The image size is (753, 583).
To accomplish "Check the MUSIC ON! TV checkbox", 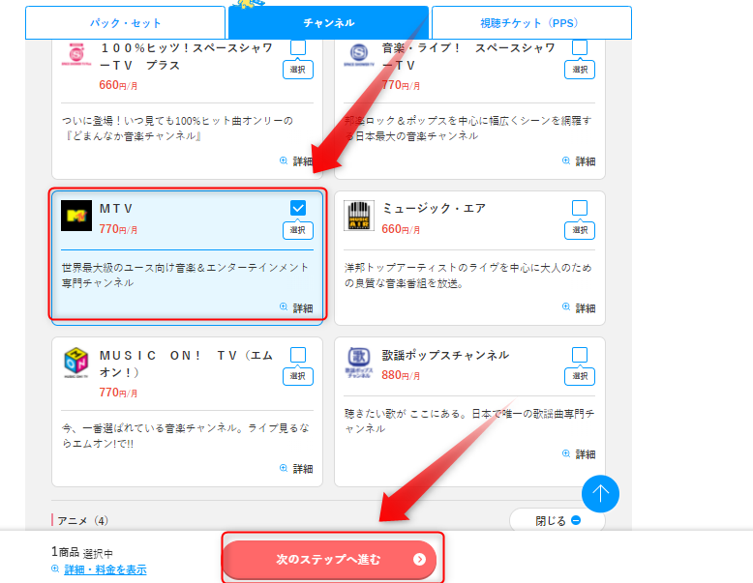I will pos(298,355).
